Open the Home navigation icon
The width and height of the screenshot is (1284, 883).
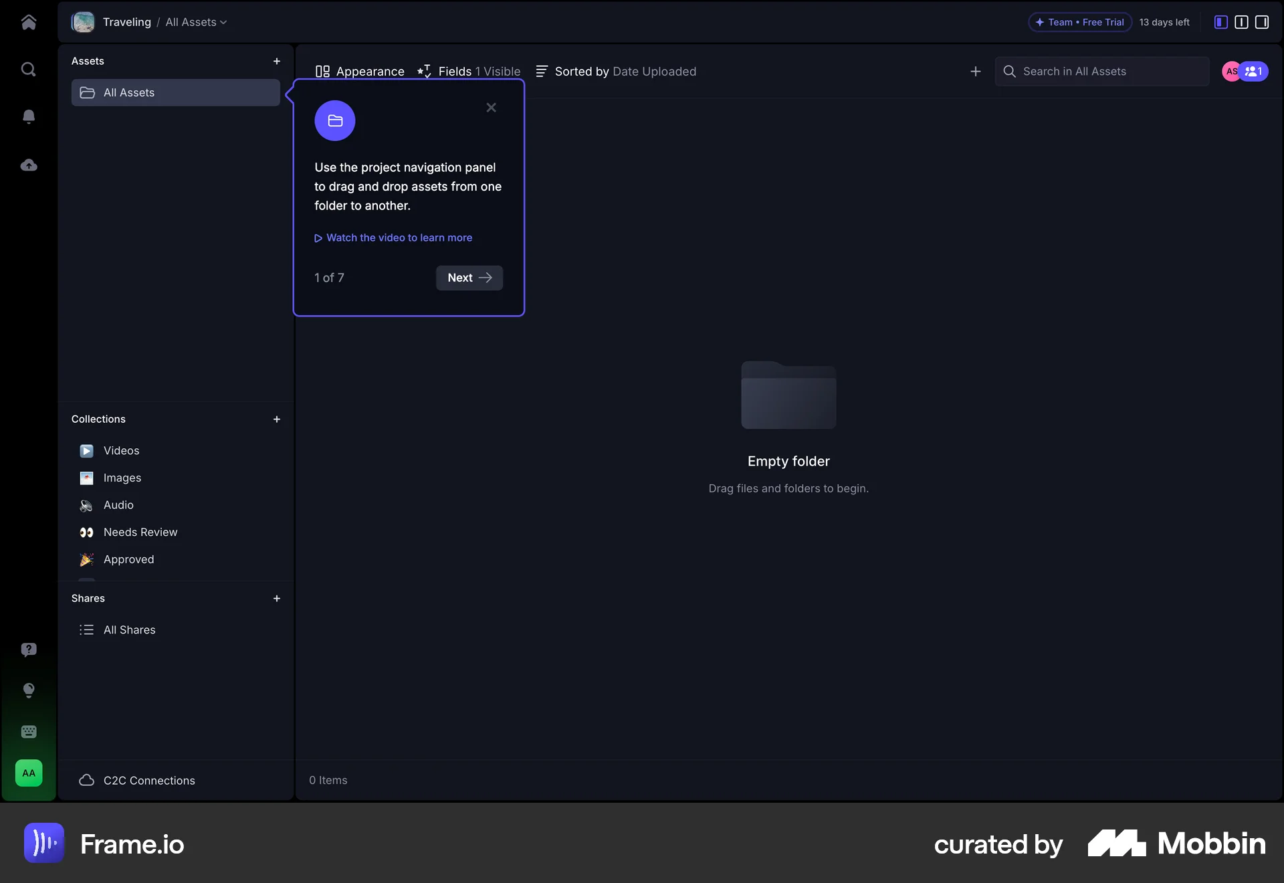[29, 22]
